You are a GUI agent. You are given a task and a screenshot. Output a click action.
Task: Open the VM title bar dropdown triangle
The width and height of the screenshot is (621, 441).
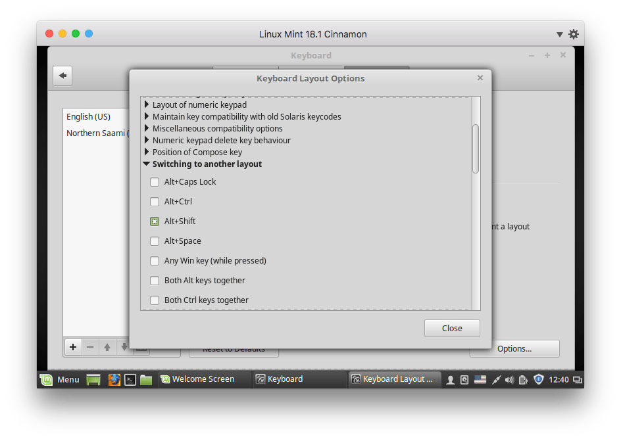coord(560,34)
